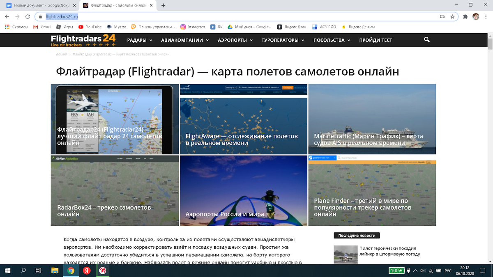Open Mystat bookmark
Viewport: 493px width, 277px height.
116,27
